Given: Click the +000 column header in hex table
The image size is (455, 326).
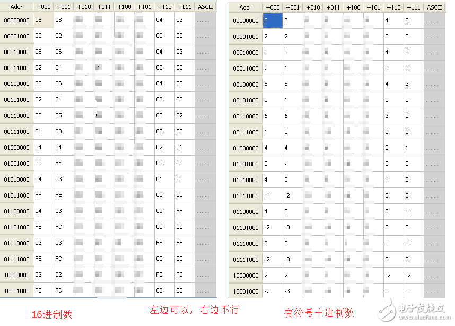Looking at the screenshot, I should click(43, 7).
